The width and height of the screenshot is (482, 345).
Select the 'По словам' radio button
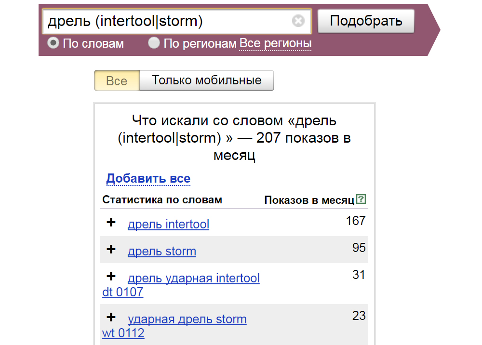(x=53, y=43)
